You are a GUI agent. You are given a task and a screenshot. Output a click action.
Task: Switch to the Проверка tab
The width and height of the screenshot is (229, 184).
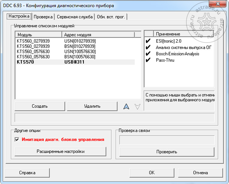pyautogui.click(x=43, y=17)
